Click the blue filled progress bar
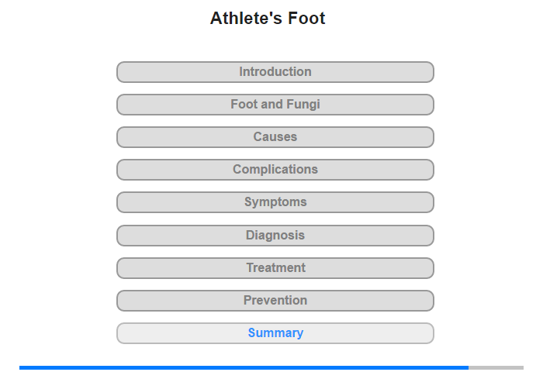 [x=244, y=367]
